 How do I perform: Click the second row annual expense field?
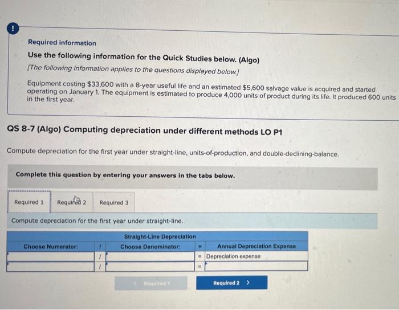256,266
